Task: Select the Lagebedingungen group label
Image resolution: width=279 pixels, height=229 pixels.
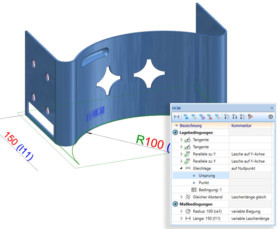Action: coord(196,132)
